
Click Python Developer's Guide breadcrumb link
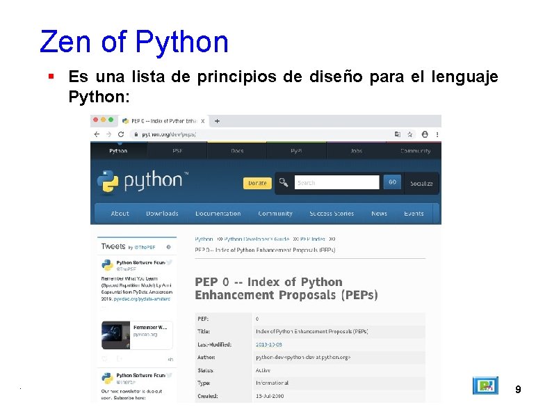point(257,239)
